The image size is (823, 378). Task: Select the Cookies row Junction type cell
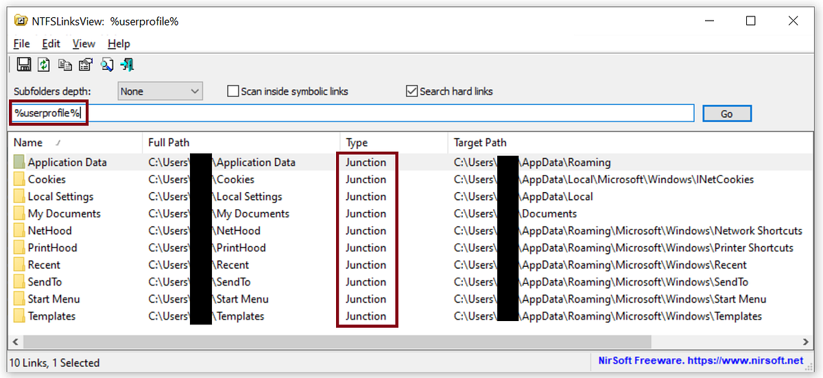(x=366, y=180)
